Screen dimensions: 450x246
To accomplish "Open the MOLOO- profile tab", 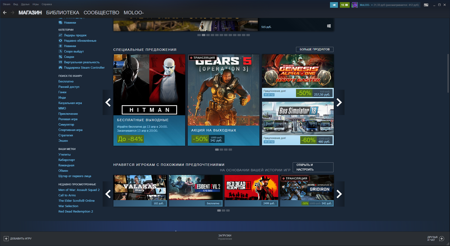I will pyautogui.click(x=134, y=13).
